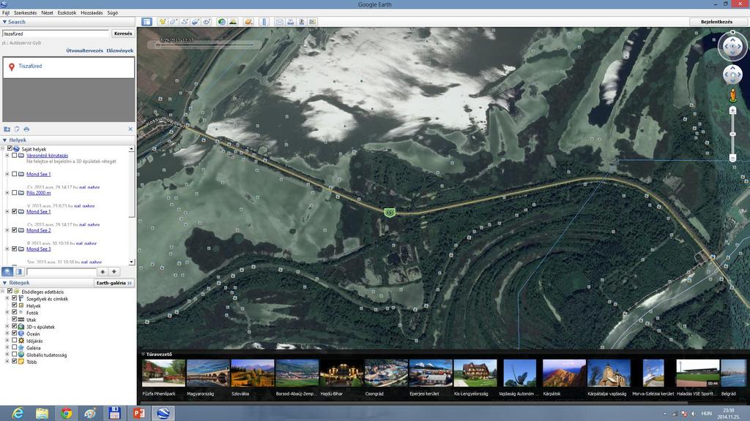This screenshot has width=750, height=421.
Task: Expand the Városnéző körutazás folder
Action: pos(7,155)
